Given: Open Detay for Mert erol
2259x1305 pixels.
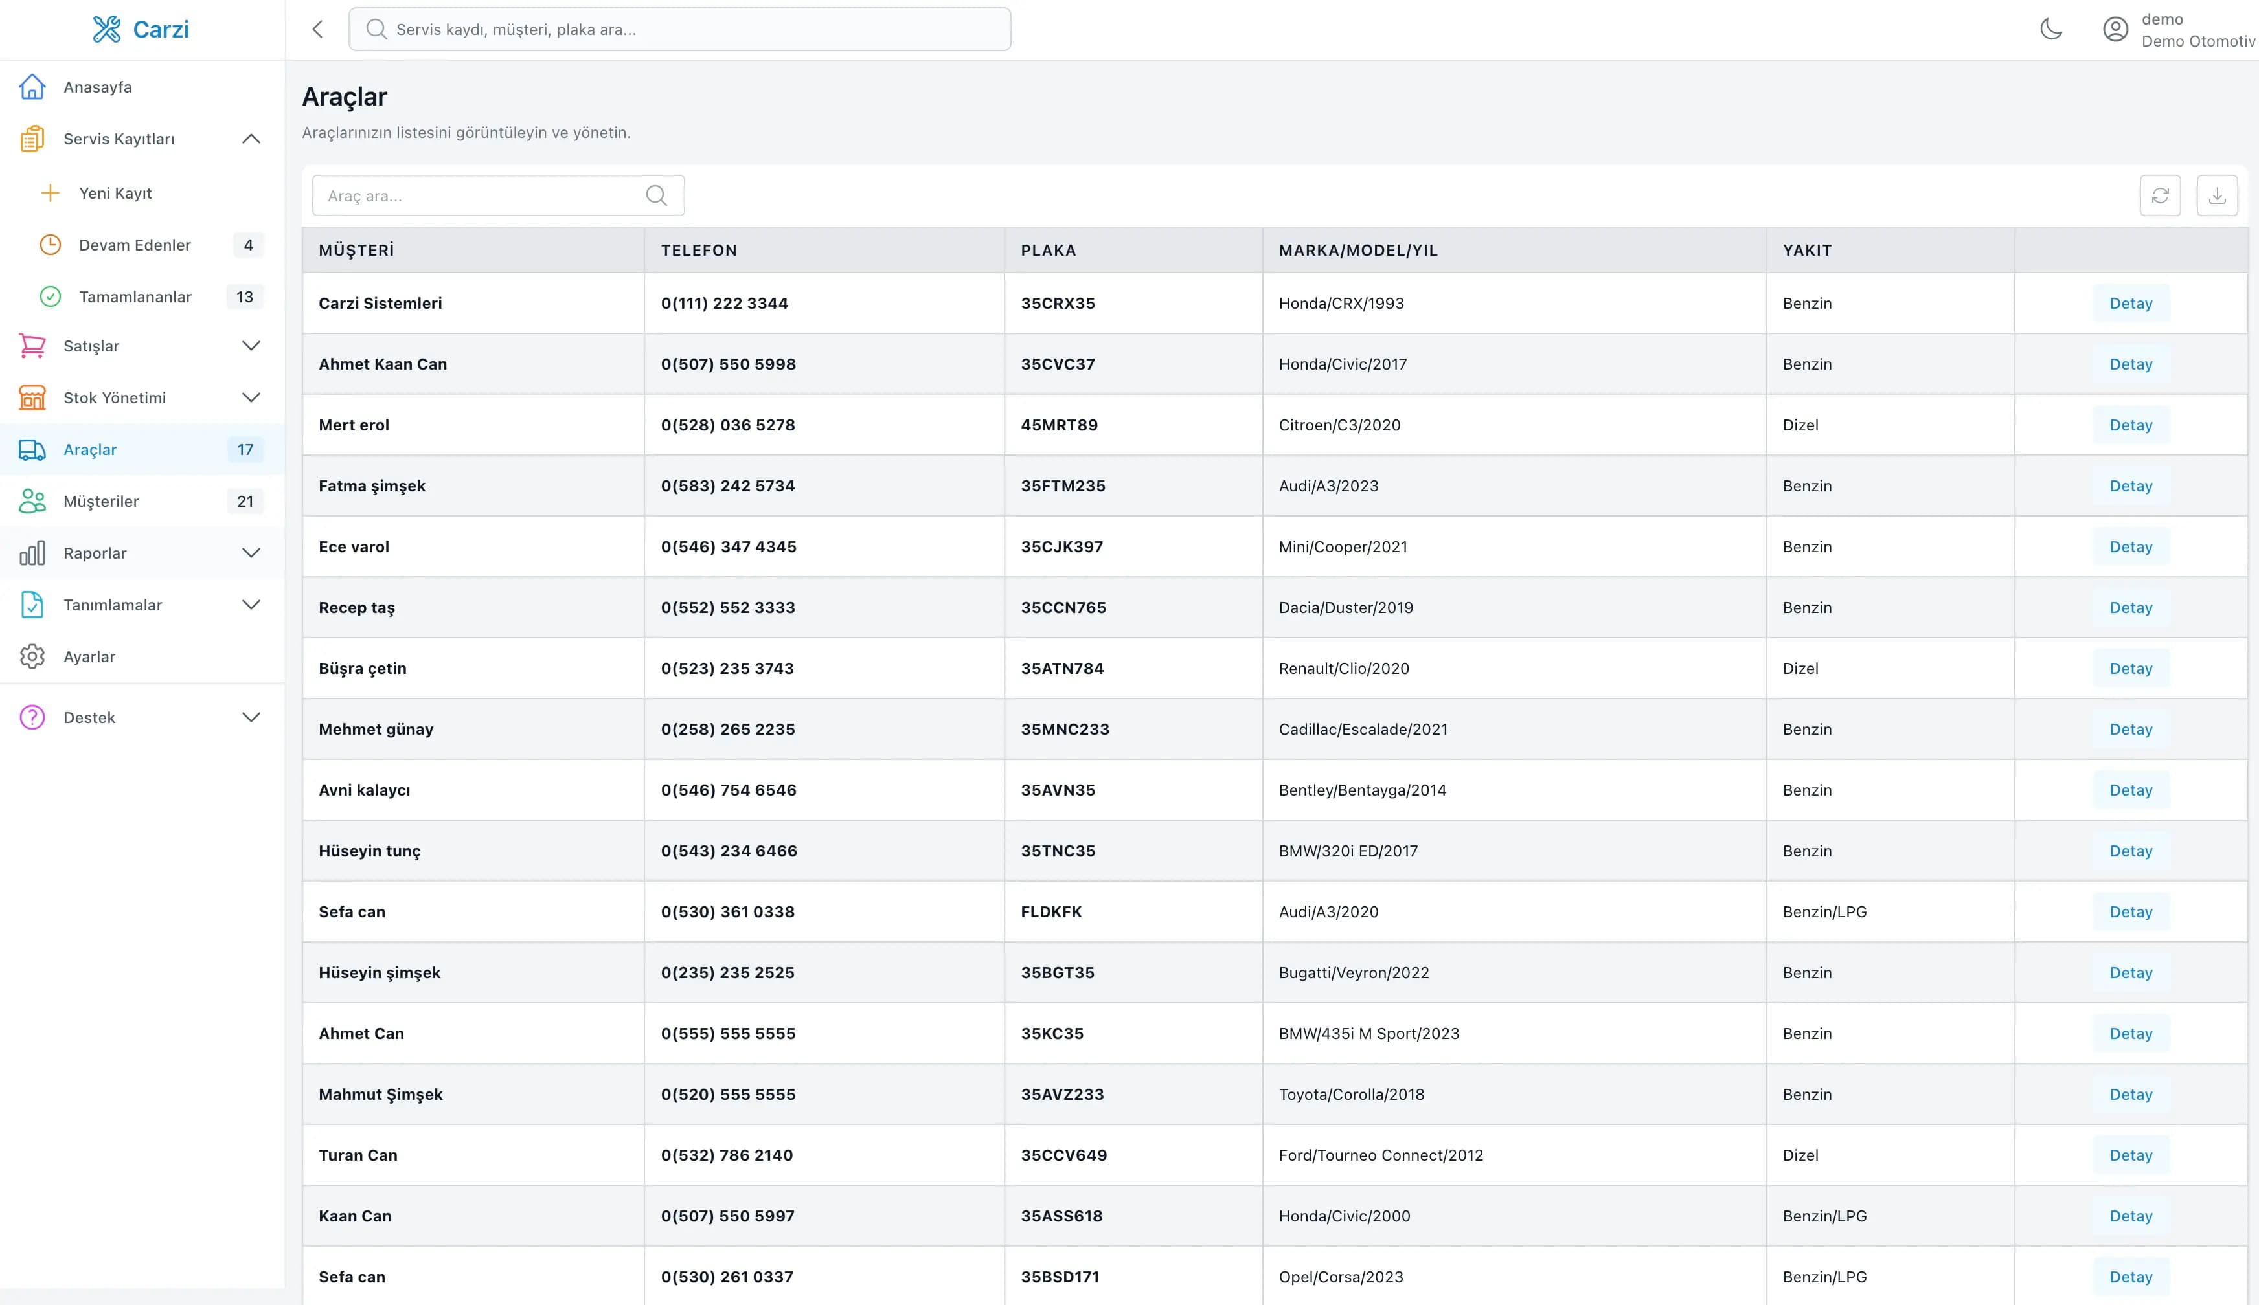Looking at the screenshot, I should click(2131, 425).
